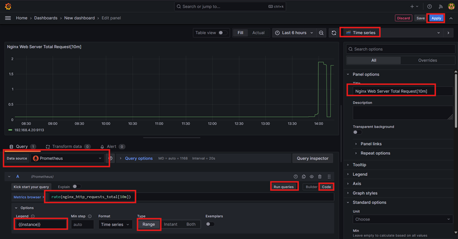Image resolution: width=458 pixels, height=239 pixels.
Task: Duplicate query A with the copy icon
Action: pos(304,176)
